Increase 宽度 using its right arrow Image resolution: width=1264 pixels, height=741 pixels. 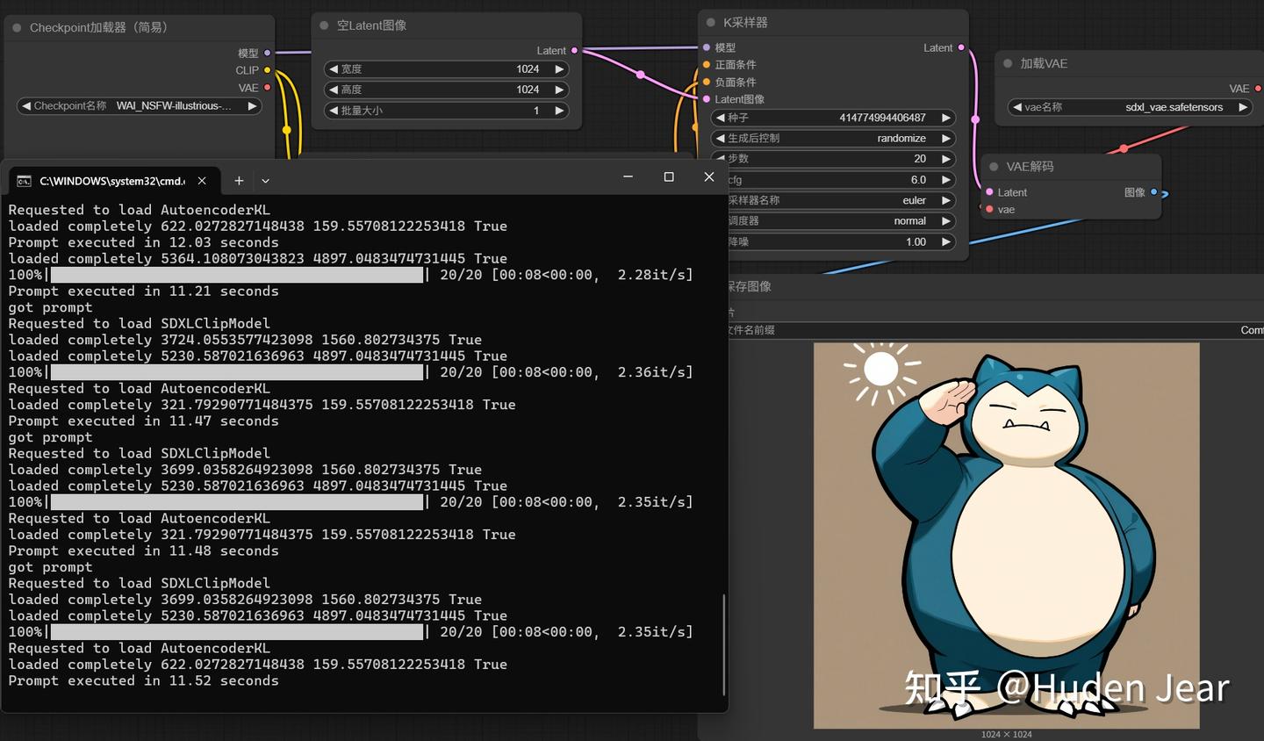(x=559, y=68)
